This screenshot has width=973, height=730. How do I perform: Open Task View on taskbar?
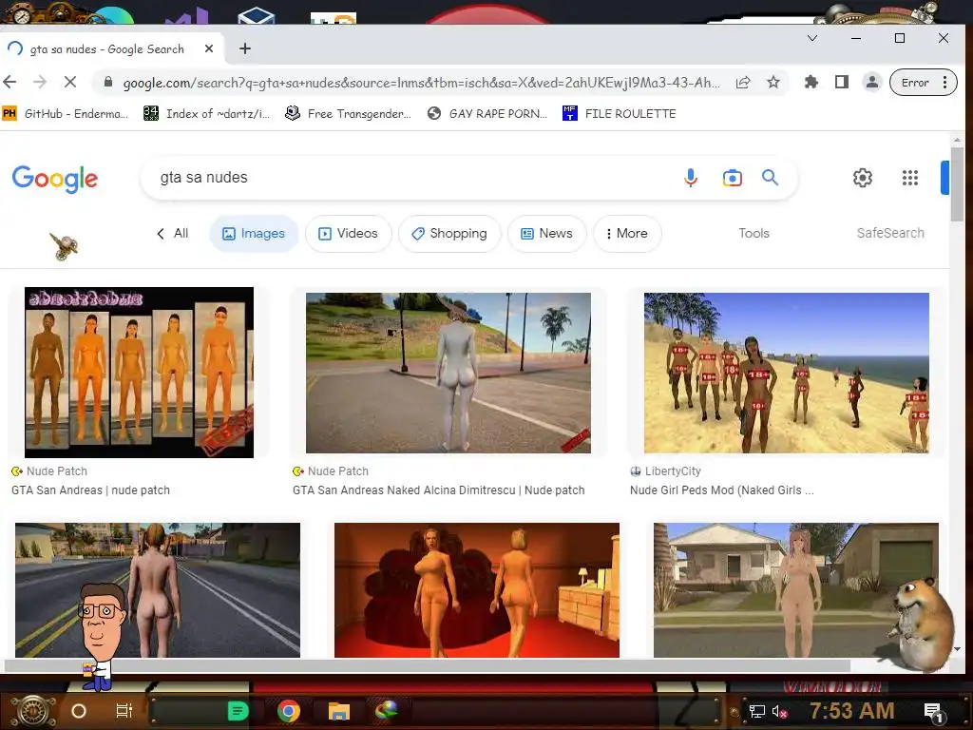124,711
